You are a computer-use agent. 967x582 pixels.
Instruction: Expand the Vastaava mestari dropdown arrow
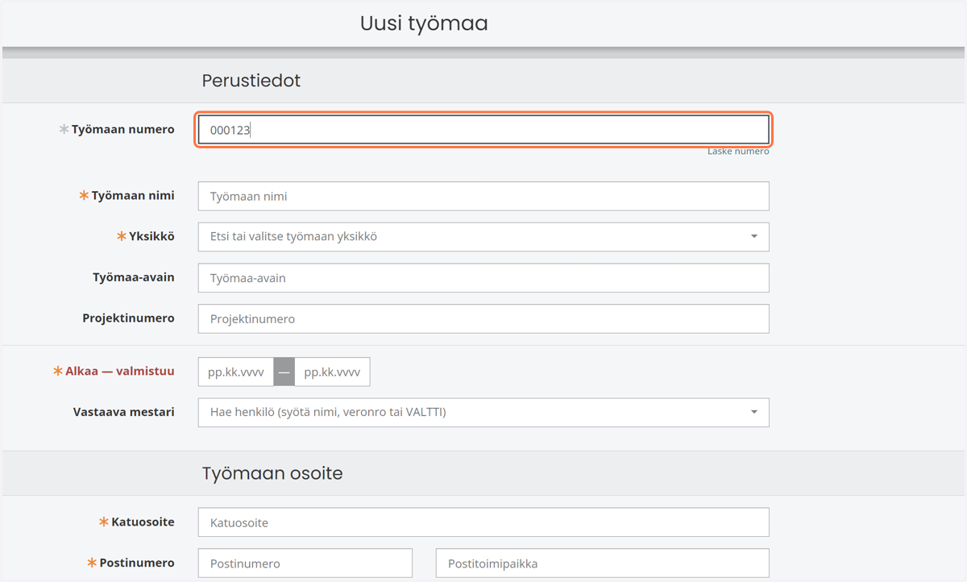[754, 412]
